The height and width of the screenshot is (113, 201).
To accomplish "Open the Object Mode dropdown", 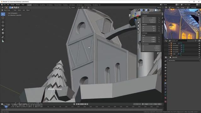I will coord(7,10).
